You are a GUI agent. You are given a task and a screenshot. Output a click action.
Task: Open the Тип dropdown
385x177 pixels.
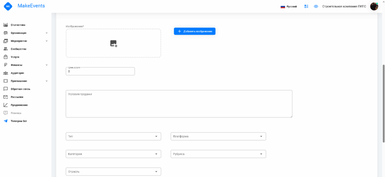click(x=113, y=136)
